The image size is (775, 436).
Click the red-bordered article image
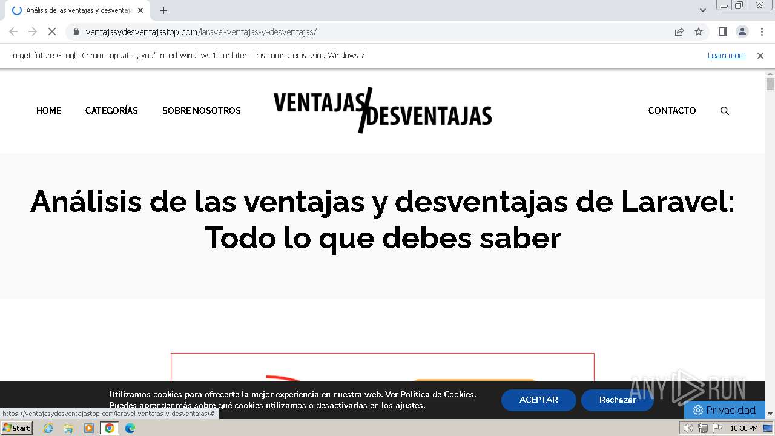[383, 368]
